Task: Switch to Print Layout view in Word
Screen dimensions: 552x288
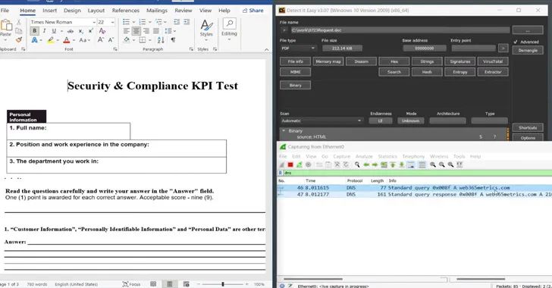Action: point(170,283)
